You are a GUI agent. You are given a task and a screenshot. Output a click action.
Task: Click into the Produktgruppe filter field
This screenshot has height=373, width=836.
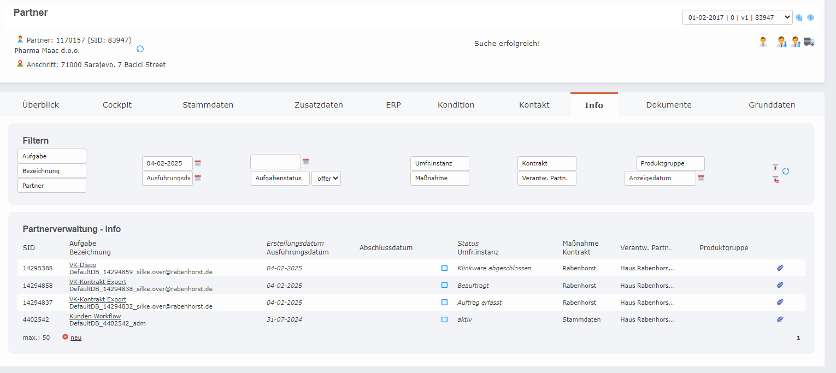(670, 163)
